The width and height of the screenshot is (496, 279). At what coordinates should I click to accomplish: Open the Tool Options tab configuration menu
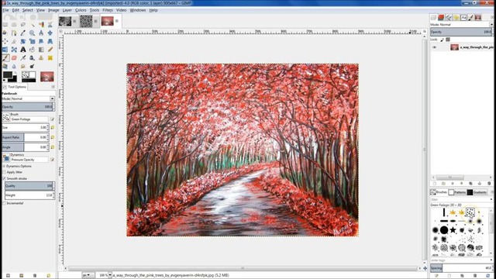click(x=53, y=87)
